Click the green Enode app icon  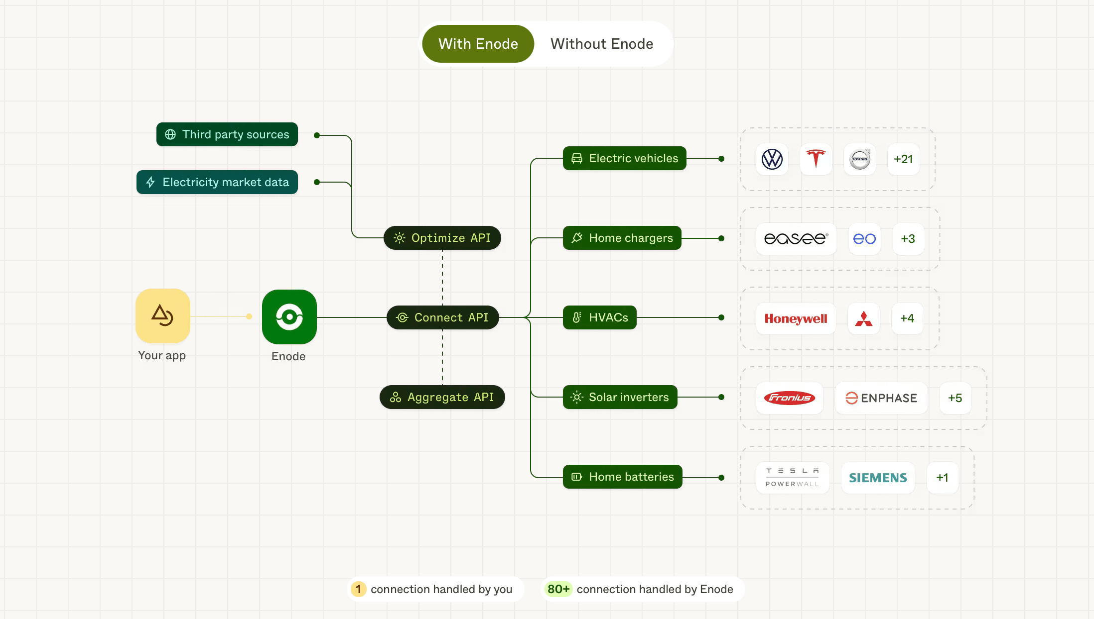289,317
